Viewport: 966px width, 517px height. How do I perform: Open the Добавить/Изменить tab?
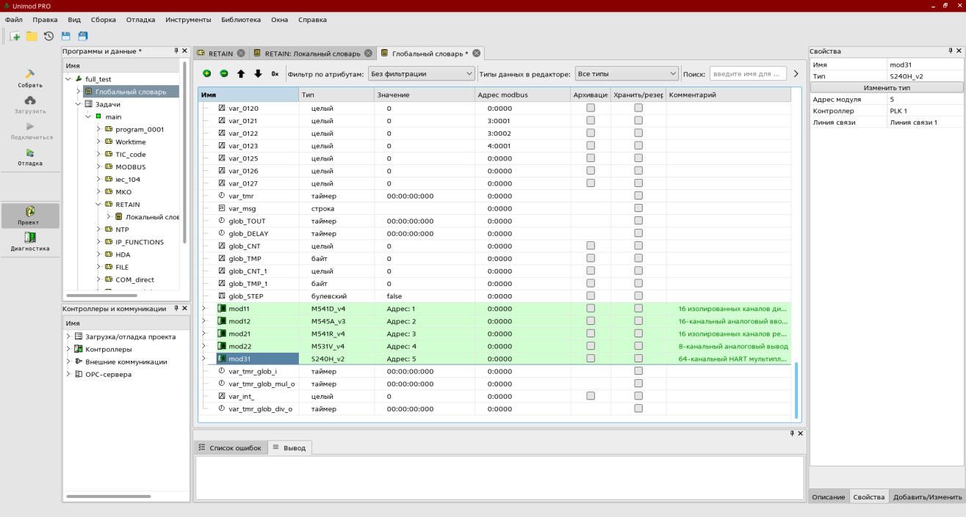point(926,496)
